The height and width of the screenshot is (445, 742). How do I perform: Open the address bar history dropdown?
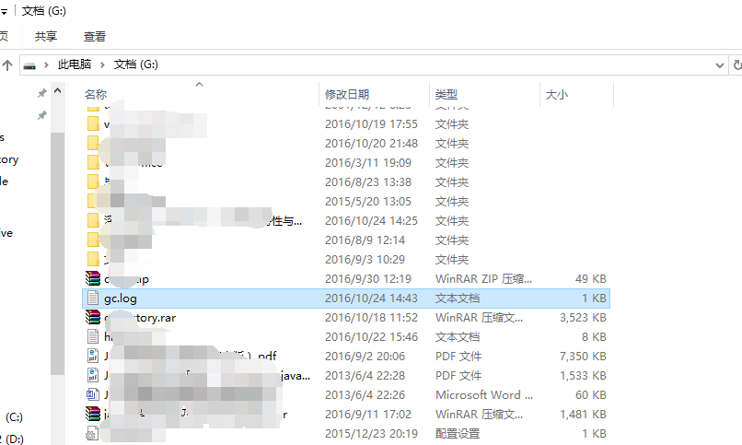pos(719,64)
